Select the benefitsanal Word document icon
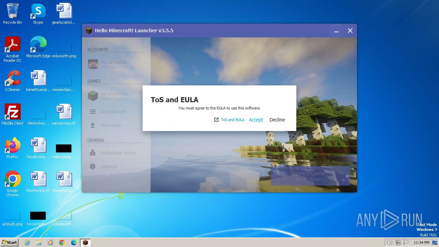 (x=38, y=81)
